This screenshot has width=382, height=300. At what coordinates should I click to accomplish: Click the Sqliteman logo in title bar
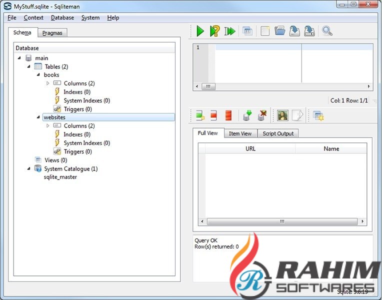click(x=7, y=6)
